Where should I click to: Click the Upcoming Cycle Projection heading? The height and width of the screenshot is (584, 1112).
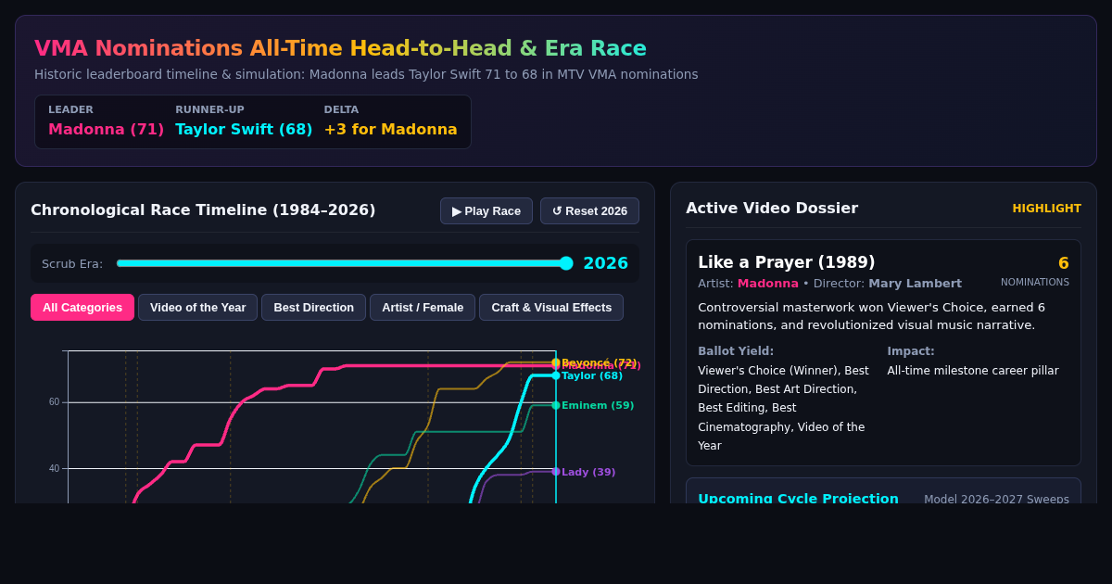pyautogui.click(x=798, y=498)
